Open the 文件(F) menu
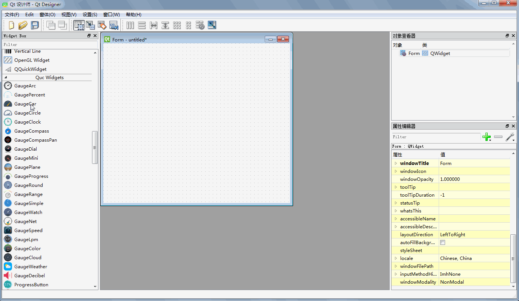Image resolution: width=519 pixels, height=301 pixels. (x=12, y=15)
